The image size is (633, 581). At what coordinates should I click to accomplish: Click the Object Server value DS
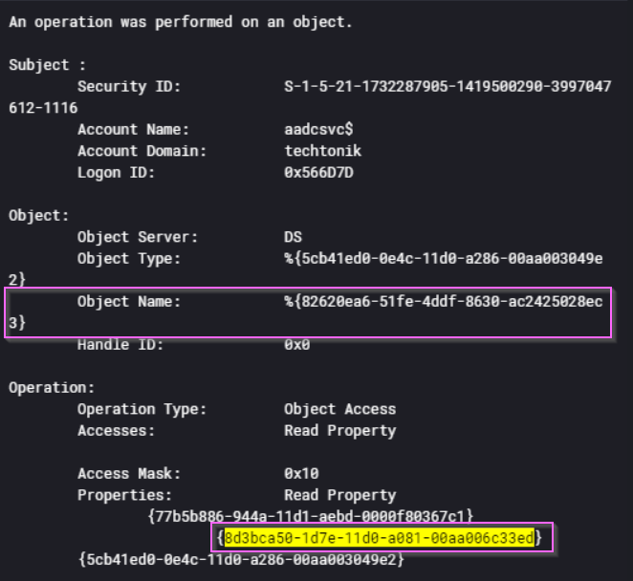(x=293, y=237)
